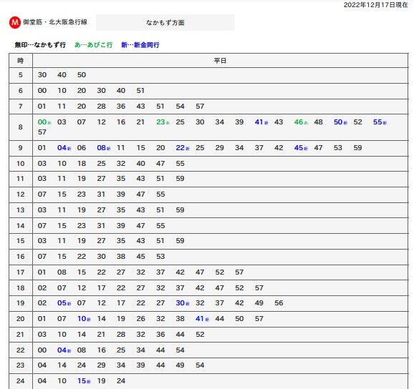The height and width of the screenshot is (389, 414).
Task: Click 57 on hour 8's second line
Action: 42,132
